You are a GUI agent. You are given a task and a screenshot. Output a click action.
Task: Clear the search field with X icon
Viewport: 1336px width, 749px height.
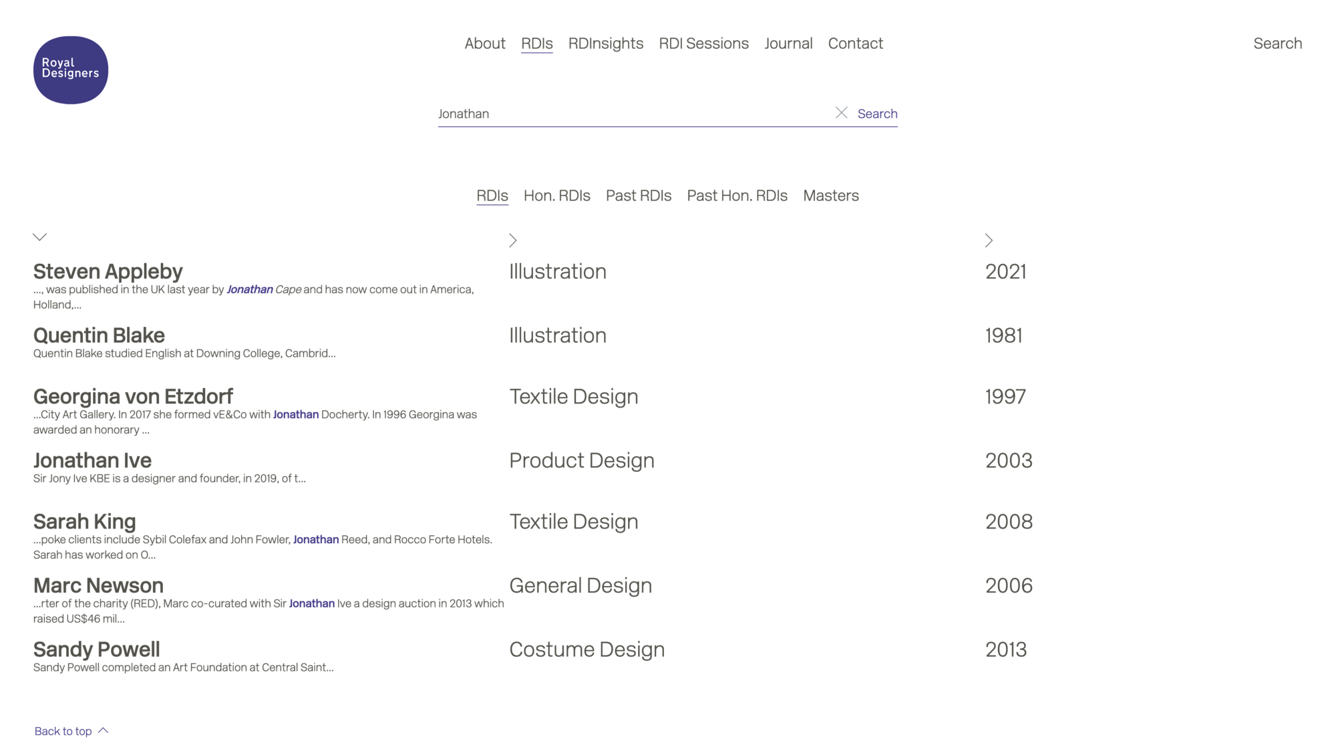[841, 113]
